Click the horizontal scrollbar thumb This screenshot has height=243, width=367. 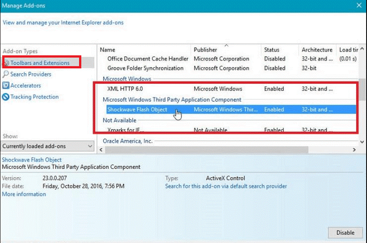pyautogui.click(x=207, y=150)
